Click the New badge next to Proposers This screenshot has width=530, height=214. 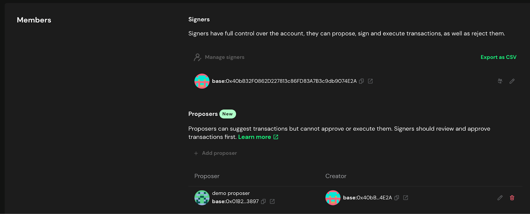[x=227, y=114]
